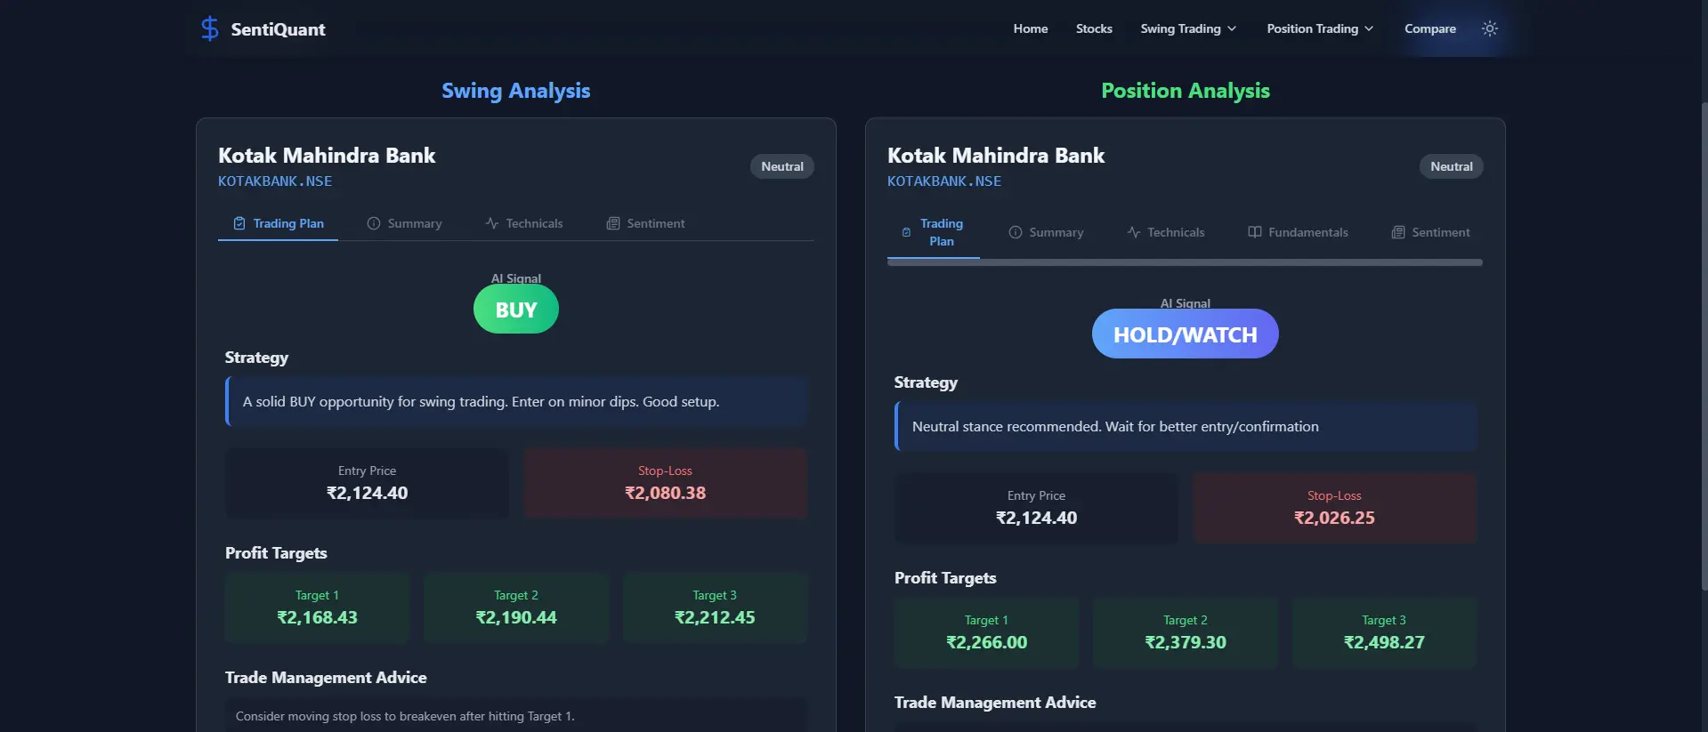This screenshot has width=1708, height=732.
Task: Click pulse icon of Position Technicals tab
Action: [1134, 232]
